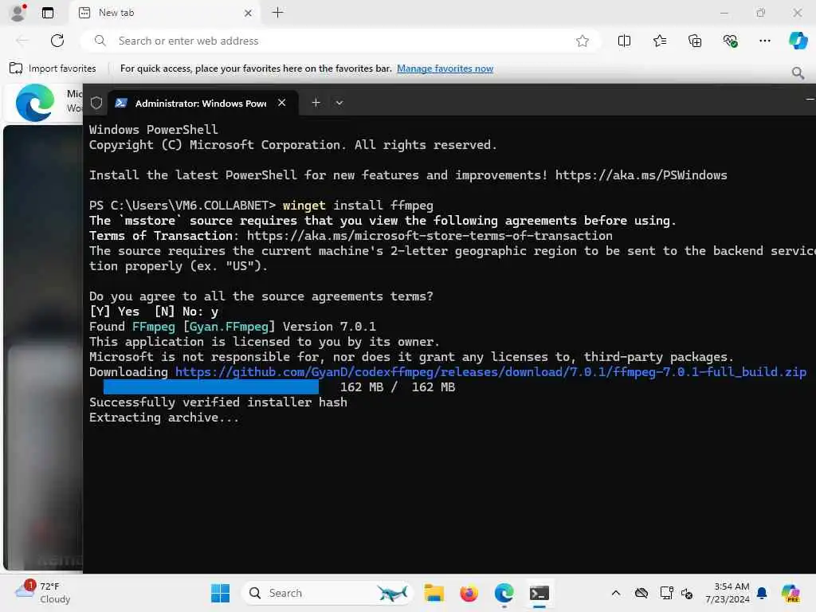Switch to Terminal from taskbar
The height and width of the screenshot is (612, 816).
coord(539,593)
